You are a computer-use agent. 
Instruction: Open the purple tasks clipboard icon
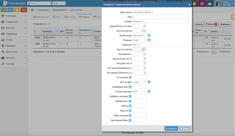[202, 4]
